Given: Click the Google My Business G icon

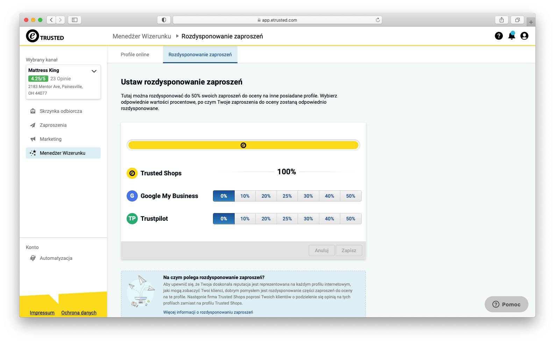Looking at the screenshot, I should [x=132, y=196].
